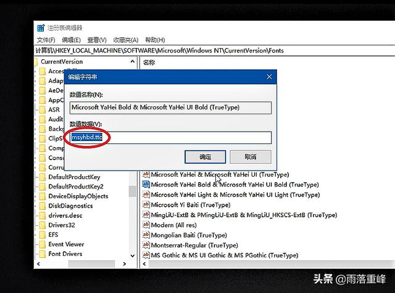The height and width of the screenshot is (293, 395).
Task: Click folder icon of EFS
Action: tap(43, 235)
